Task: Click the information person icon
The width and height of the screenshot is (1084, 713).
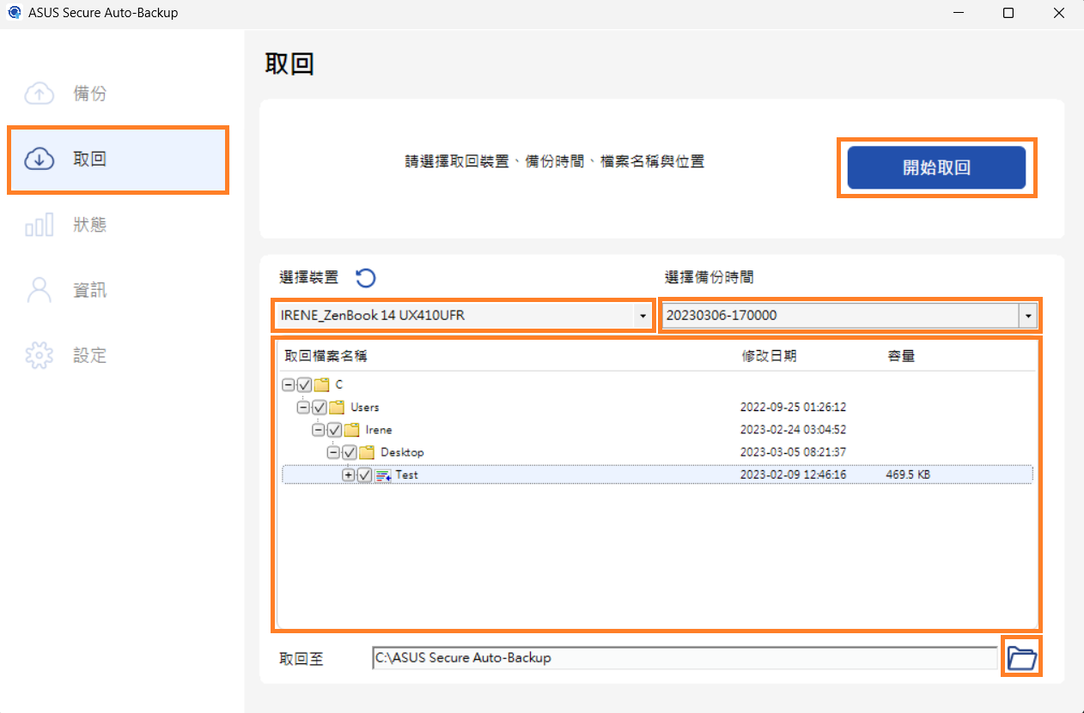Action: pyautogui.click(x=40, y=290)
